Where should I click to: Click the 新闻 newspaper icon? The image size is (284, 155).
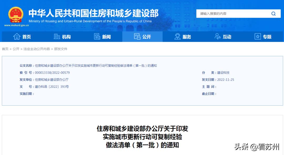[96, 37]
